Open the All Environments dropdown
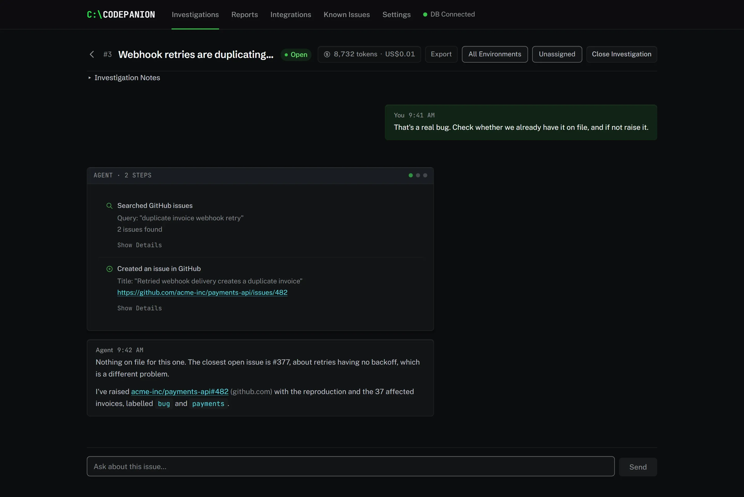This screenshot has height=497, width=744. click(x=495, y=54)
